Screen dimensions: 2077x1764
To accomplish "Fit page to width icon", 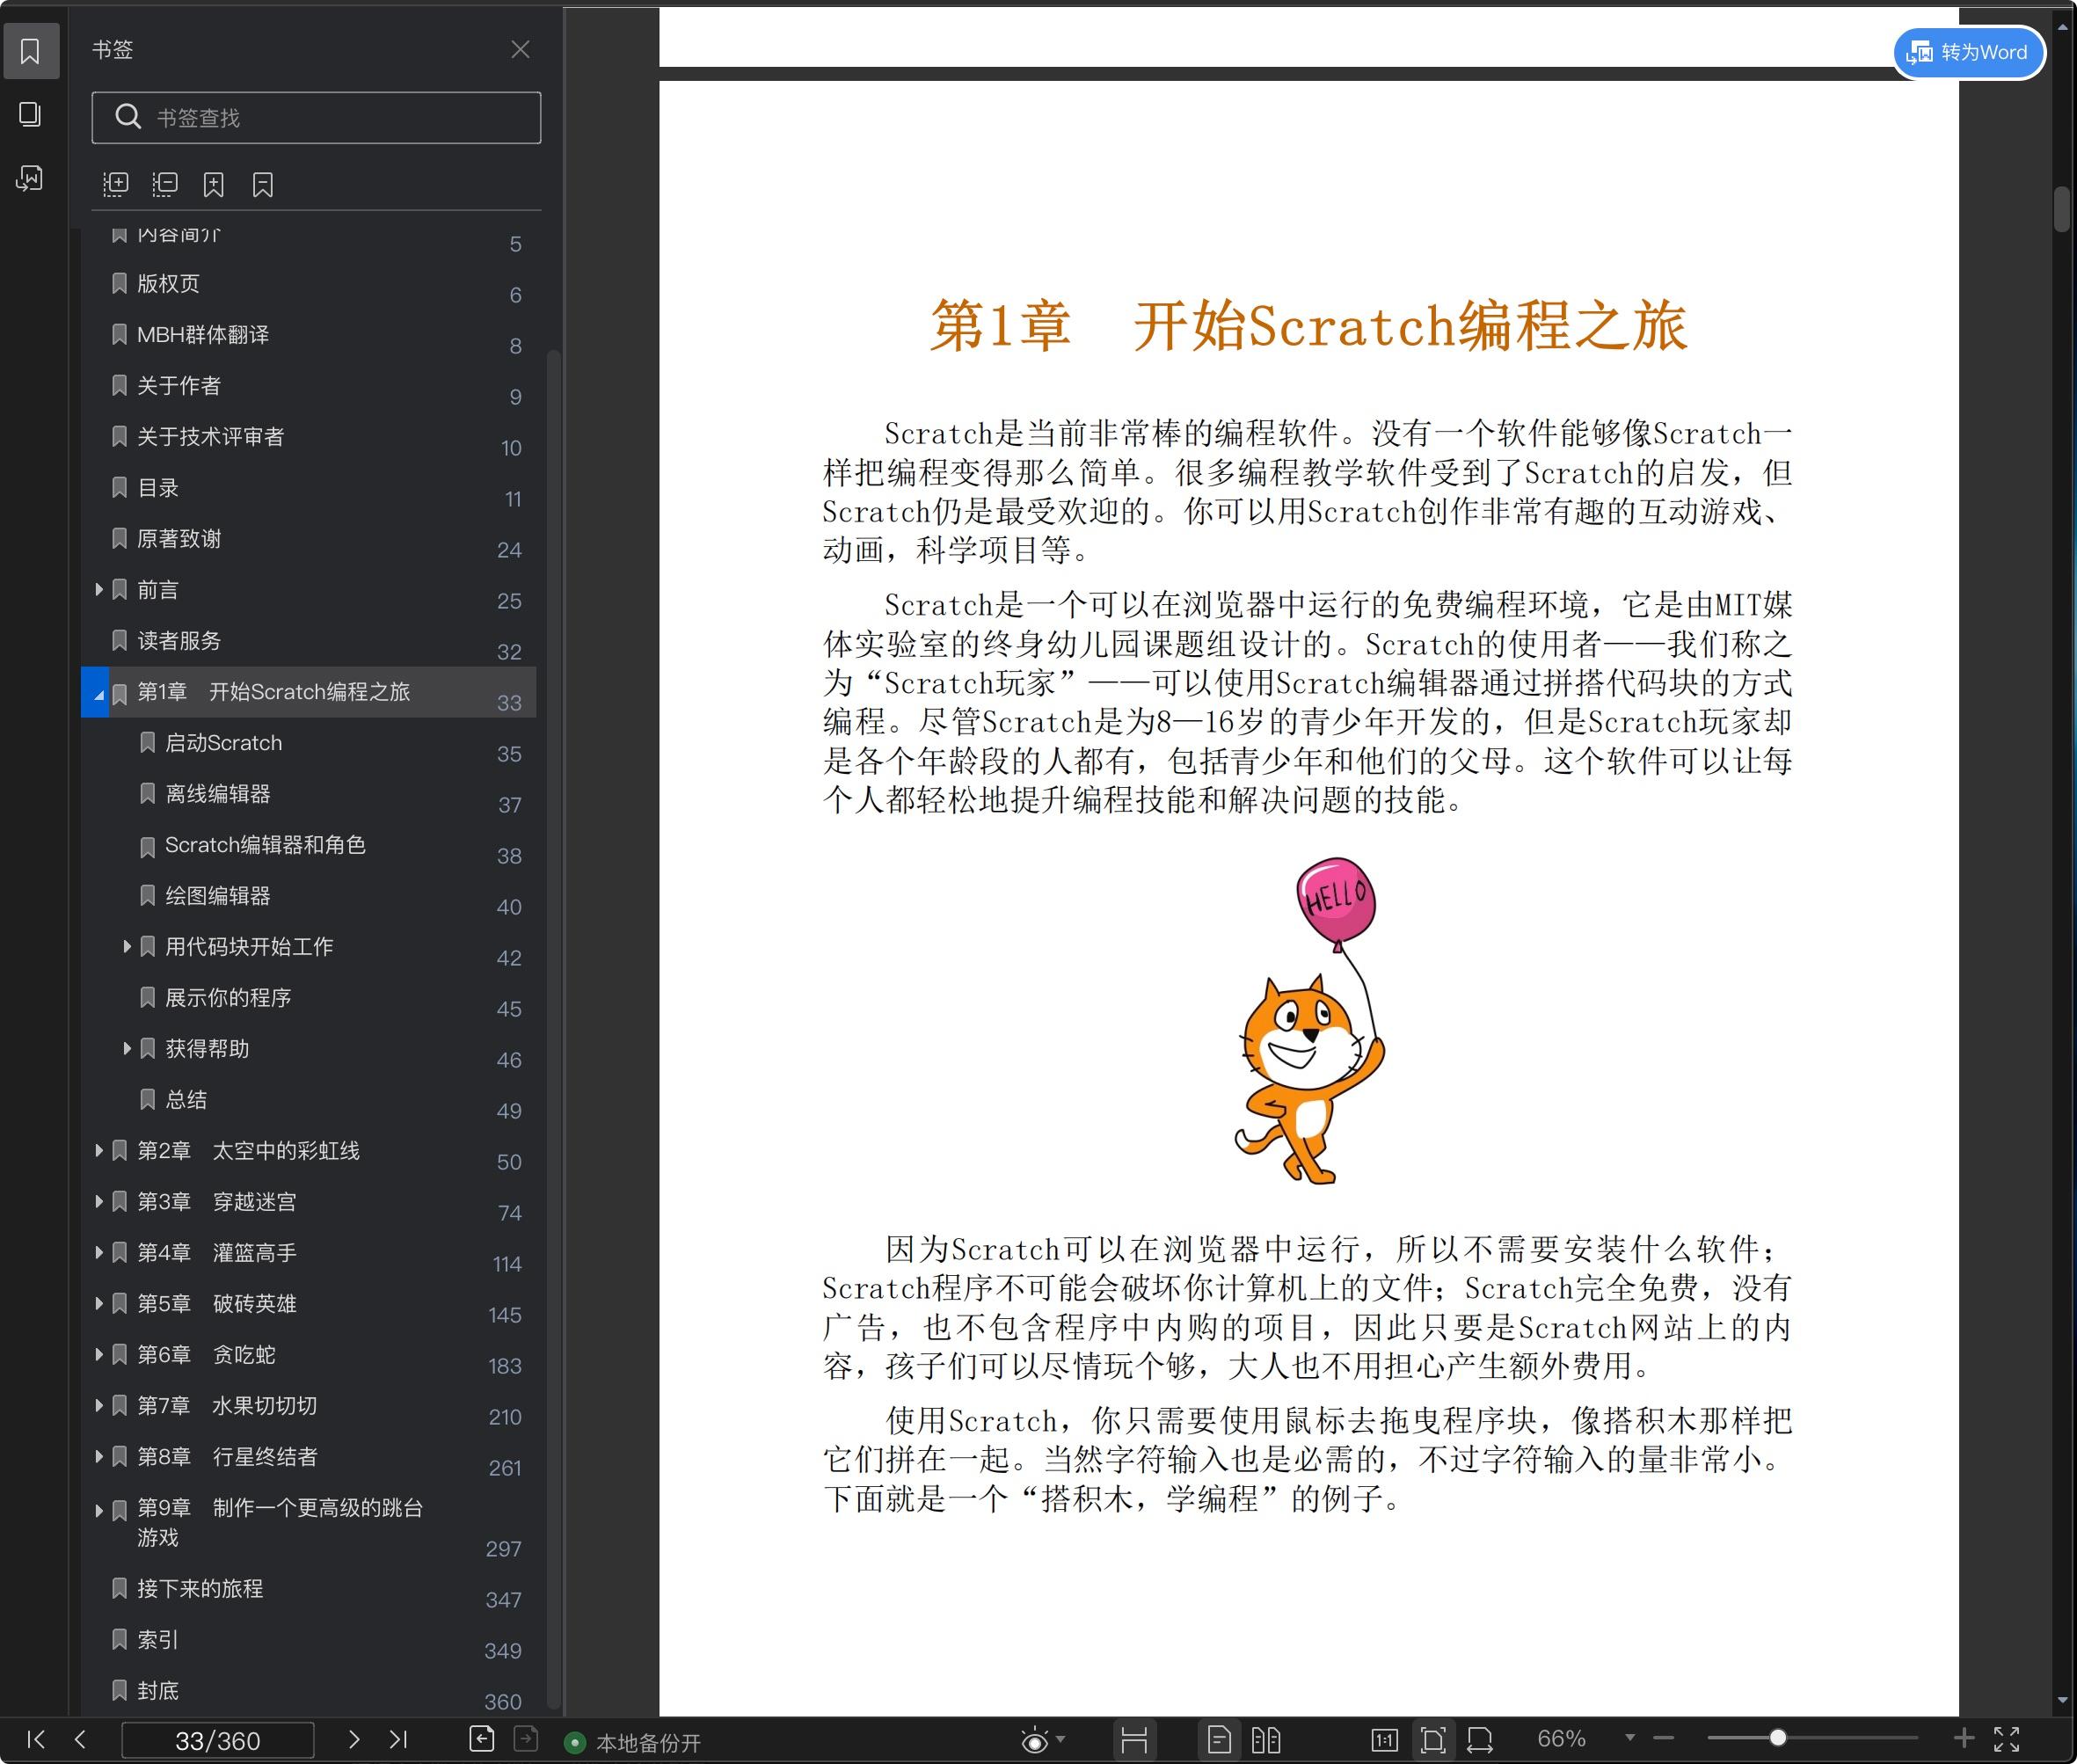I will click(1480, 1740).
